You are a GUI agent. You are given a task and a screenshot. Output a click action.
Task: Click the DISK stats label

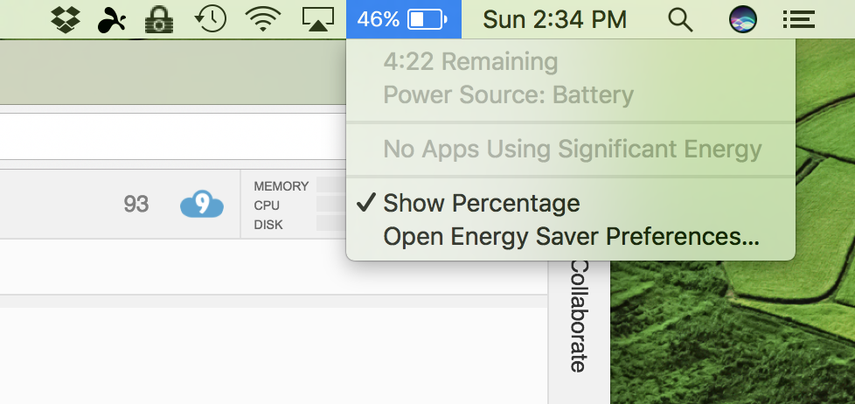tap(268, 225)
